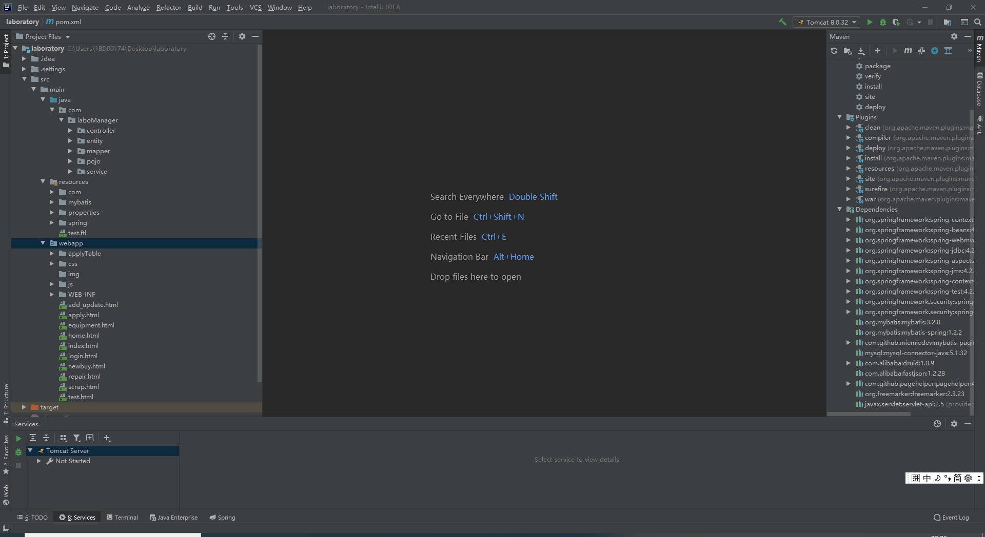
Task: Execute Maven goal 'm' icon
Action: tap(908, 51)
